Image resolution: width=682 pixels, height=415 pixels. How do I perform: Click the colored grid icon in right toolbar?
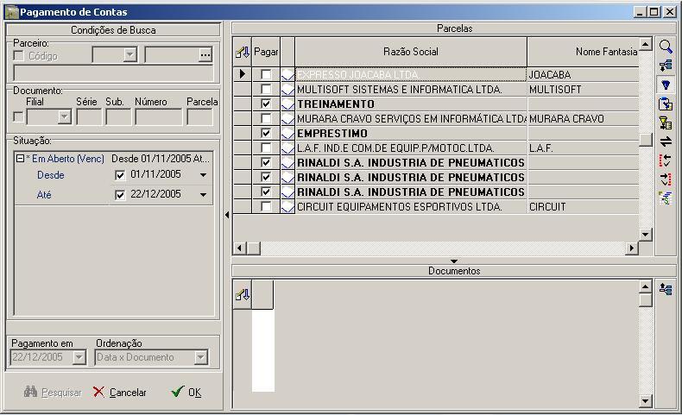point(666,198)
